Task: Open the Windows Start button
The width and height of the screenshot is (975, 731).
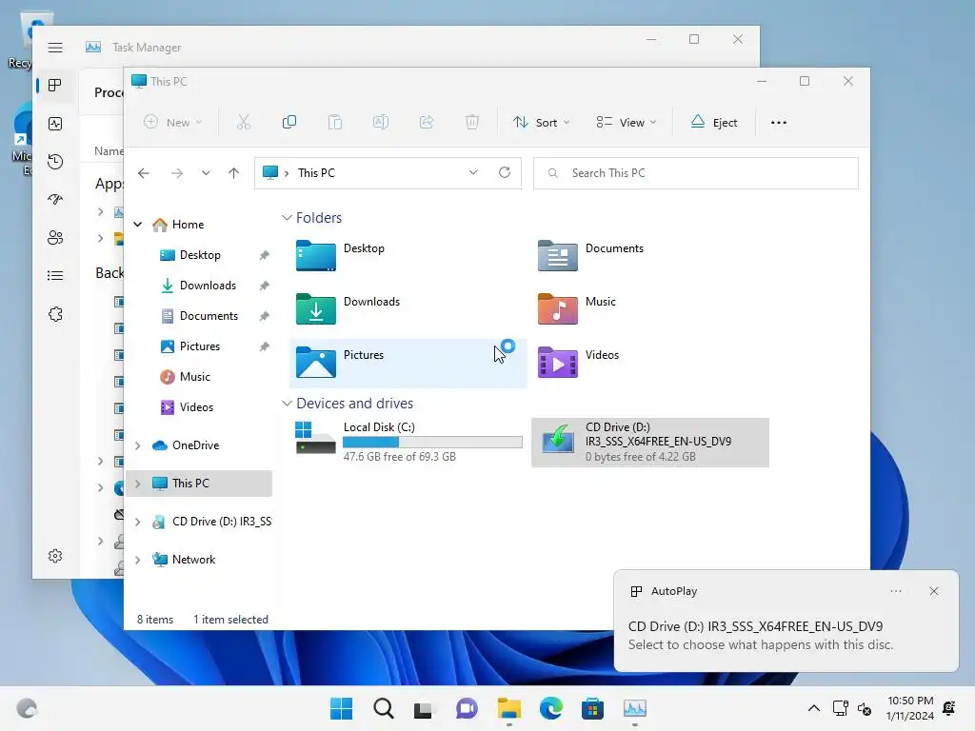Action: (342, 708)
